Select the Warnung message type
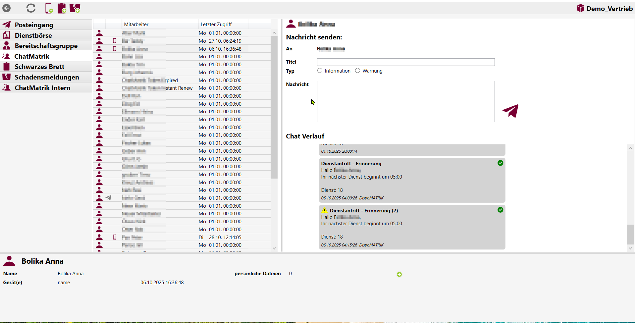This screenshot has height=323, width=635. click(x=357, y=71)
